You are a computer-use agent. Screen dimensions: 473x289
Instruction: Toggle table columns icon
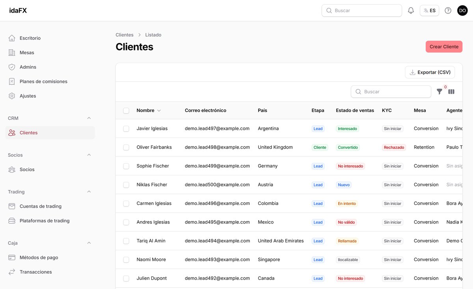[x=451, y=91]
